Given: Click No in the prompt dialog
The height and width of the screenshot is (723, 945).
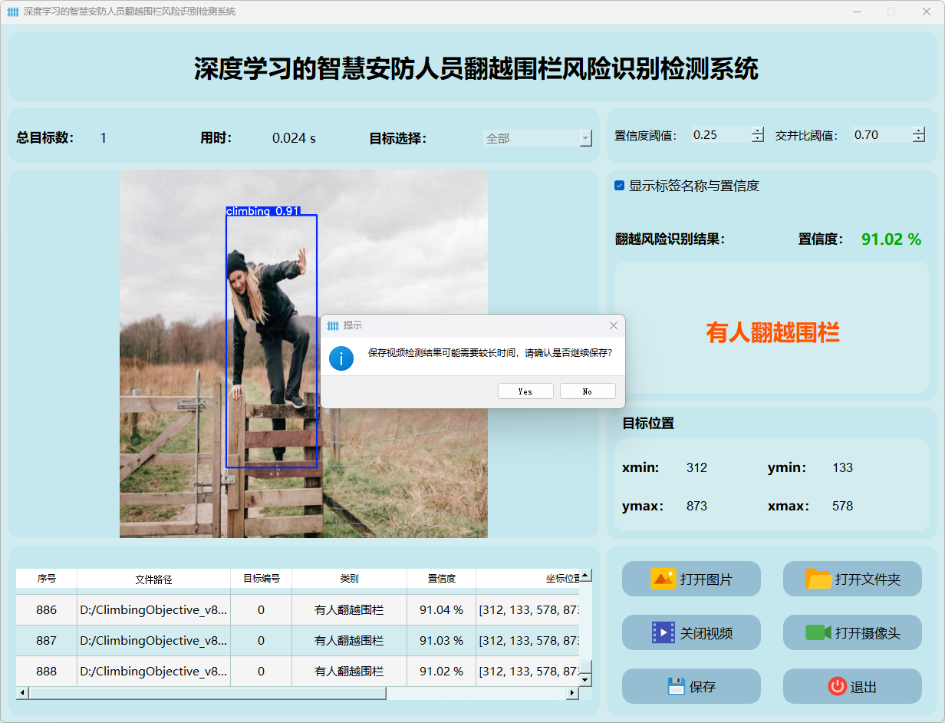Looking at the screenshot, I should 588,391.
